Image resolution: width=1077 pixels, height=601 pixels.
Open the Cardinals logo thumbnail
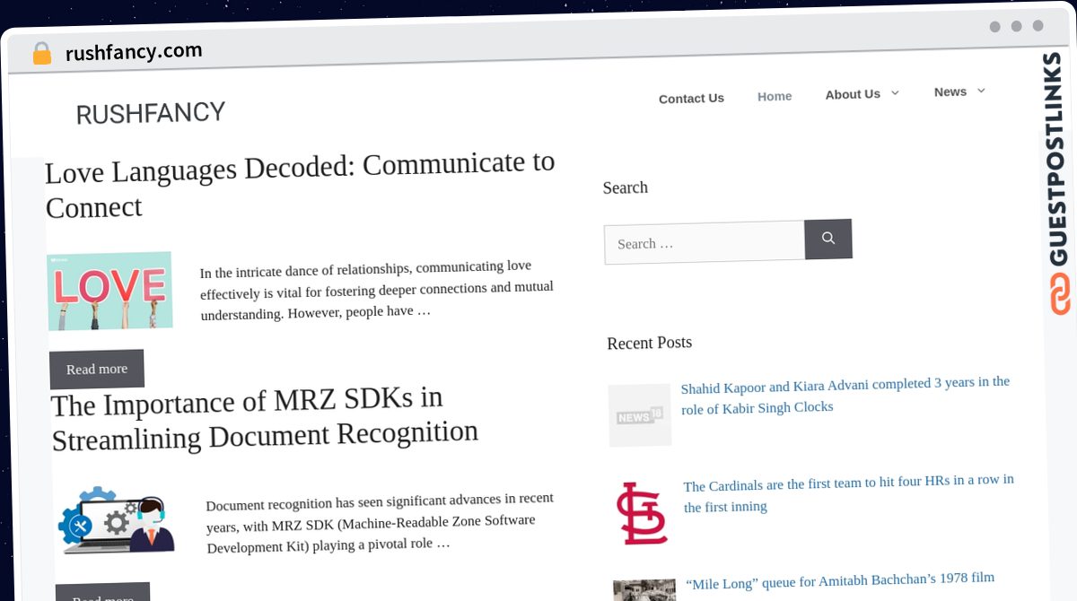click(x=642, y=514)
